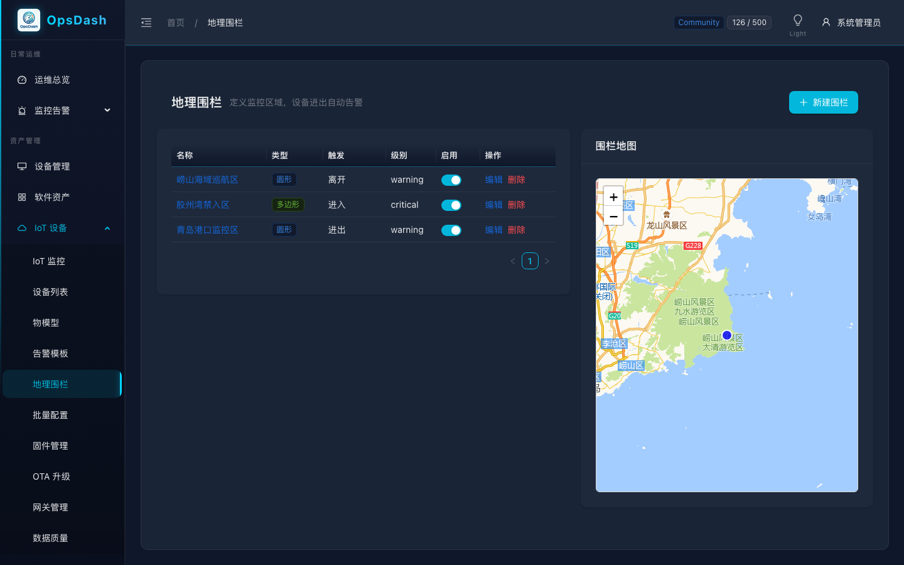Collapse the IoT 设备 submenu chevron
904x565 pixels.
click(107, 228)
